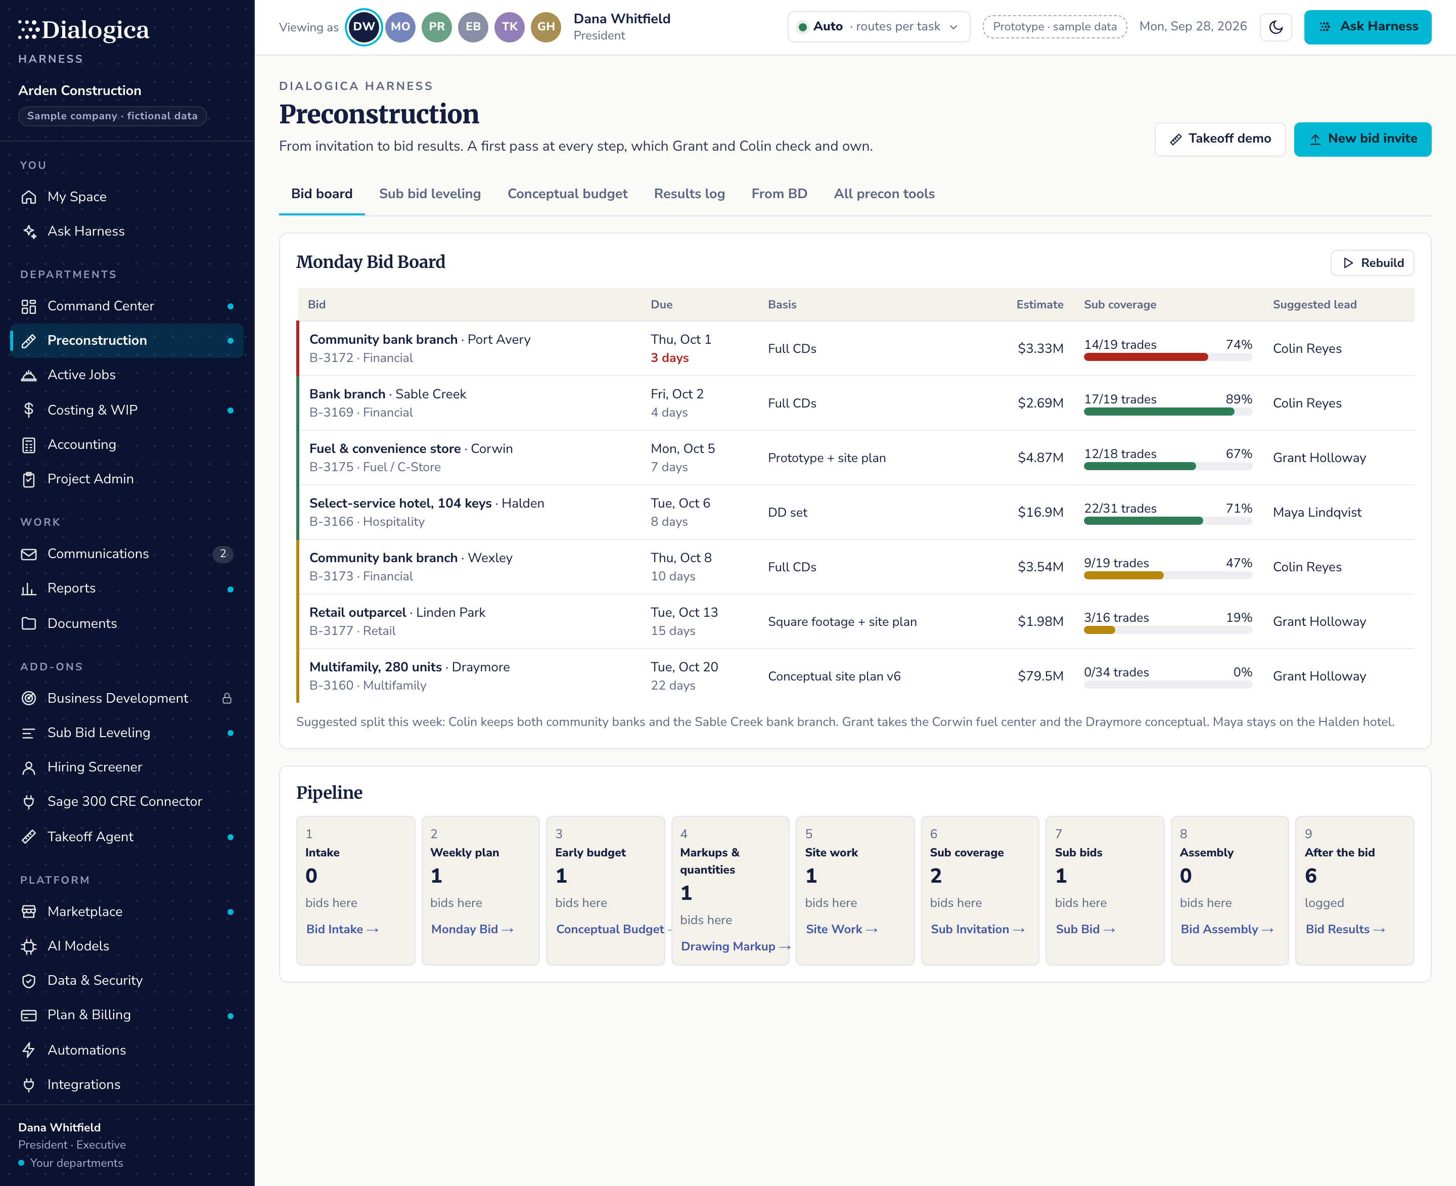Open Data & Security shield icon
The height and width of the screenshot is (1186, 1456).
tap(29, 981)
